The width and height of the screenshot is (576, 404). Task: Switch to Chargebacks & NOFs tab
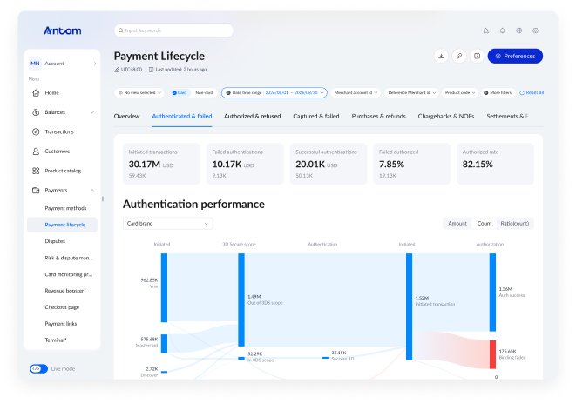[x=446, y=117]
